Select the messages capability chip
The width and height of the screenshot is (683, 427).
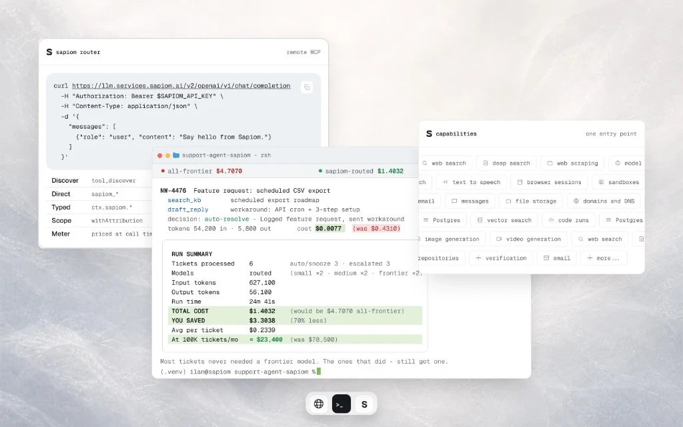click(x=470, y=201)
